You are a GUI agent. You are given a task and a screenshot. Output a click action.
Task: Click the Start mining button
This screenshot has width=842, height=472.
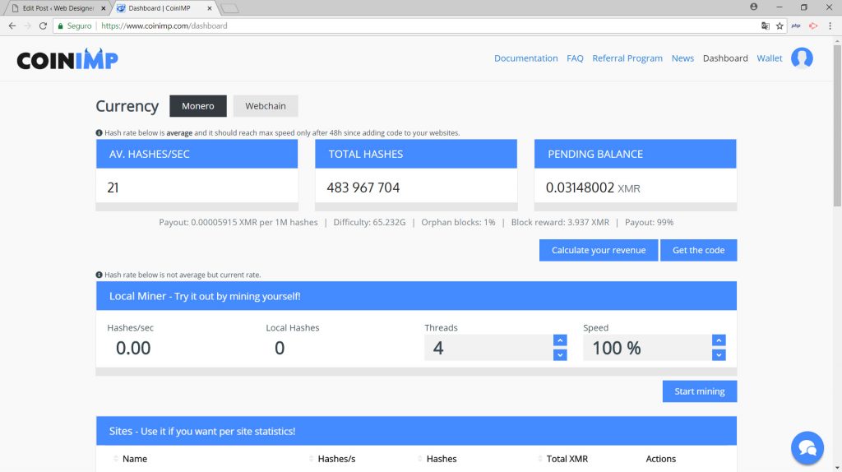coord(699,391)
